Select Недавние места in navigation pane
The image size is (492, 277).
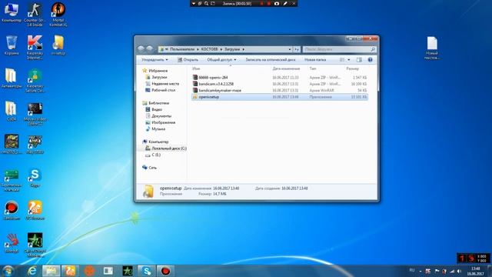pos(165,84)
